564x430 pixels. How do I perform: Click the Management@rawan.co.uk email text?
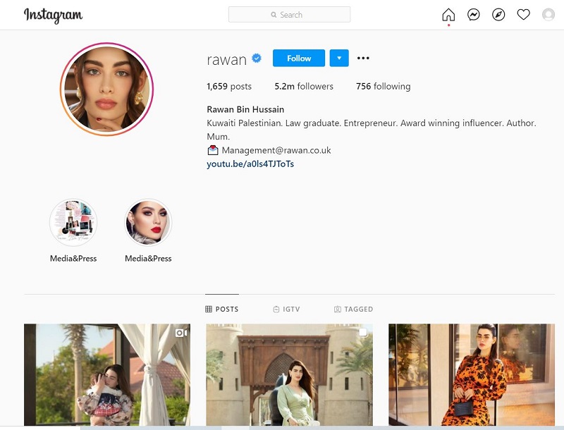(x=276, y=150)
